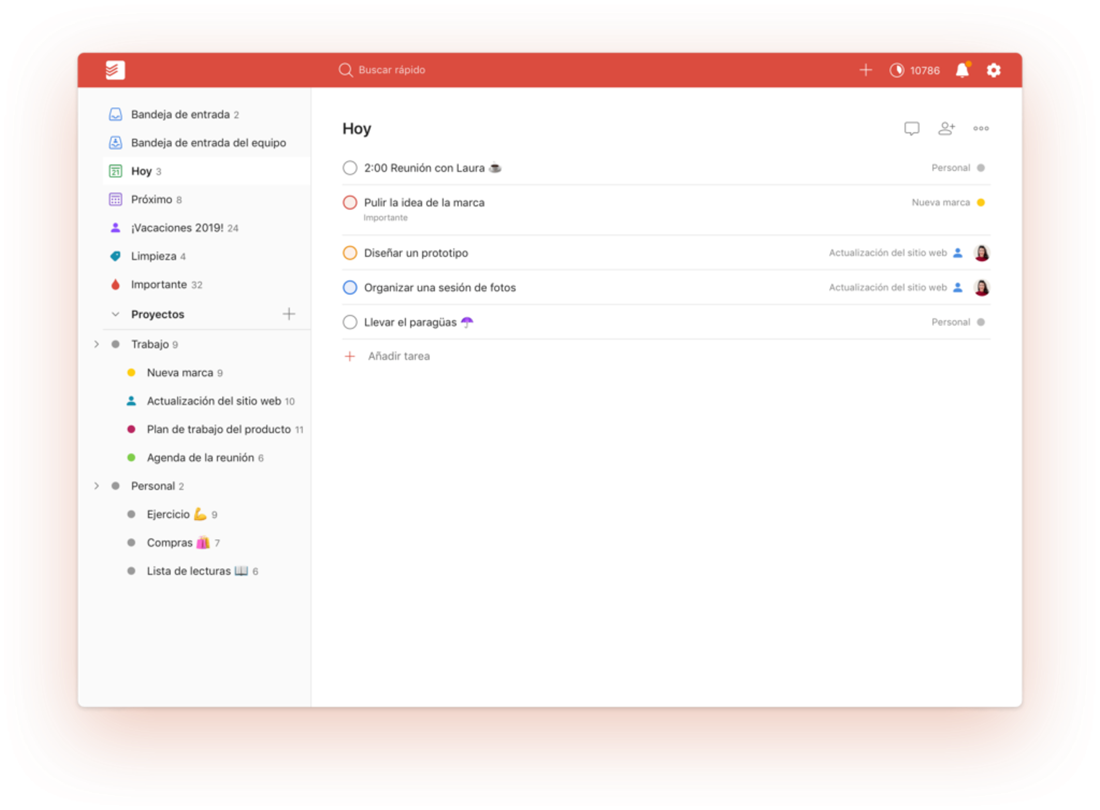Open the settings gear
This screenshot has height=810, width=1100.
(x=993, y=70)
